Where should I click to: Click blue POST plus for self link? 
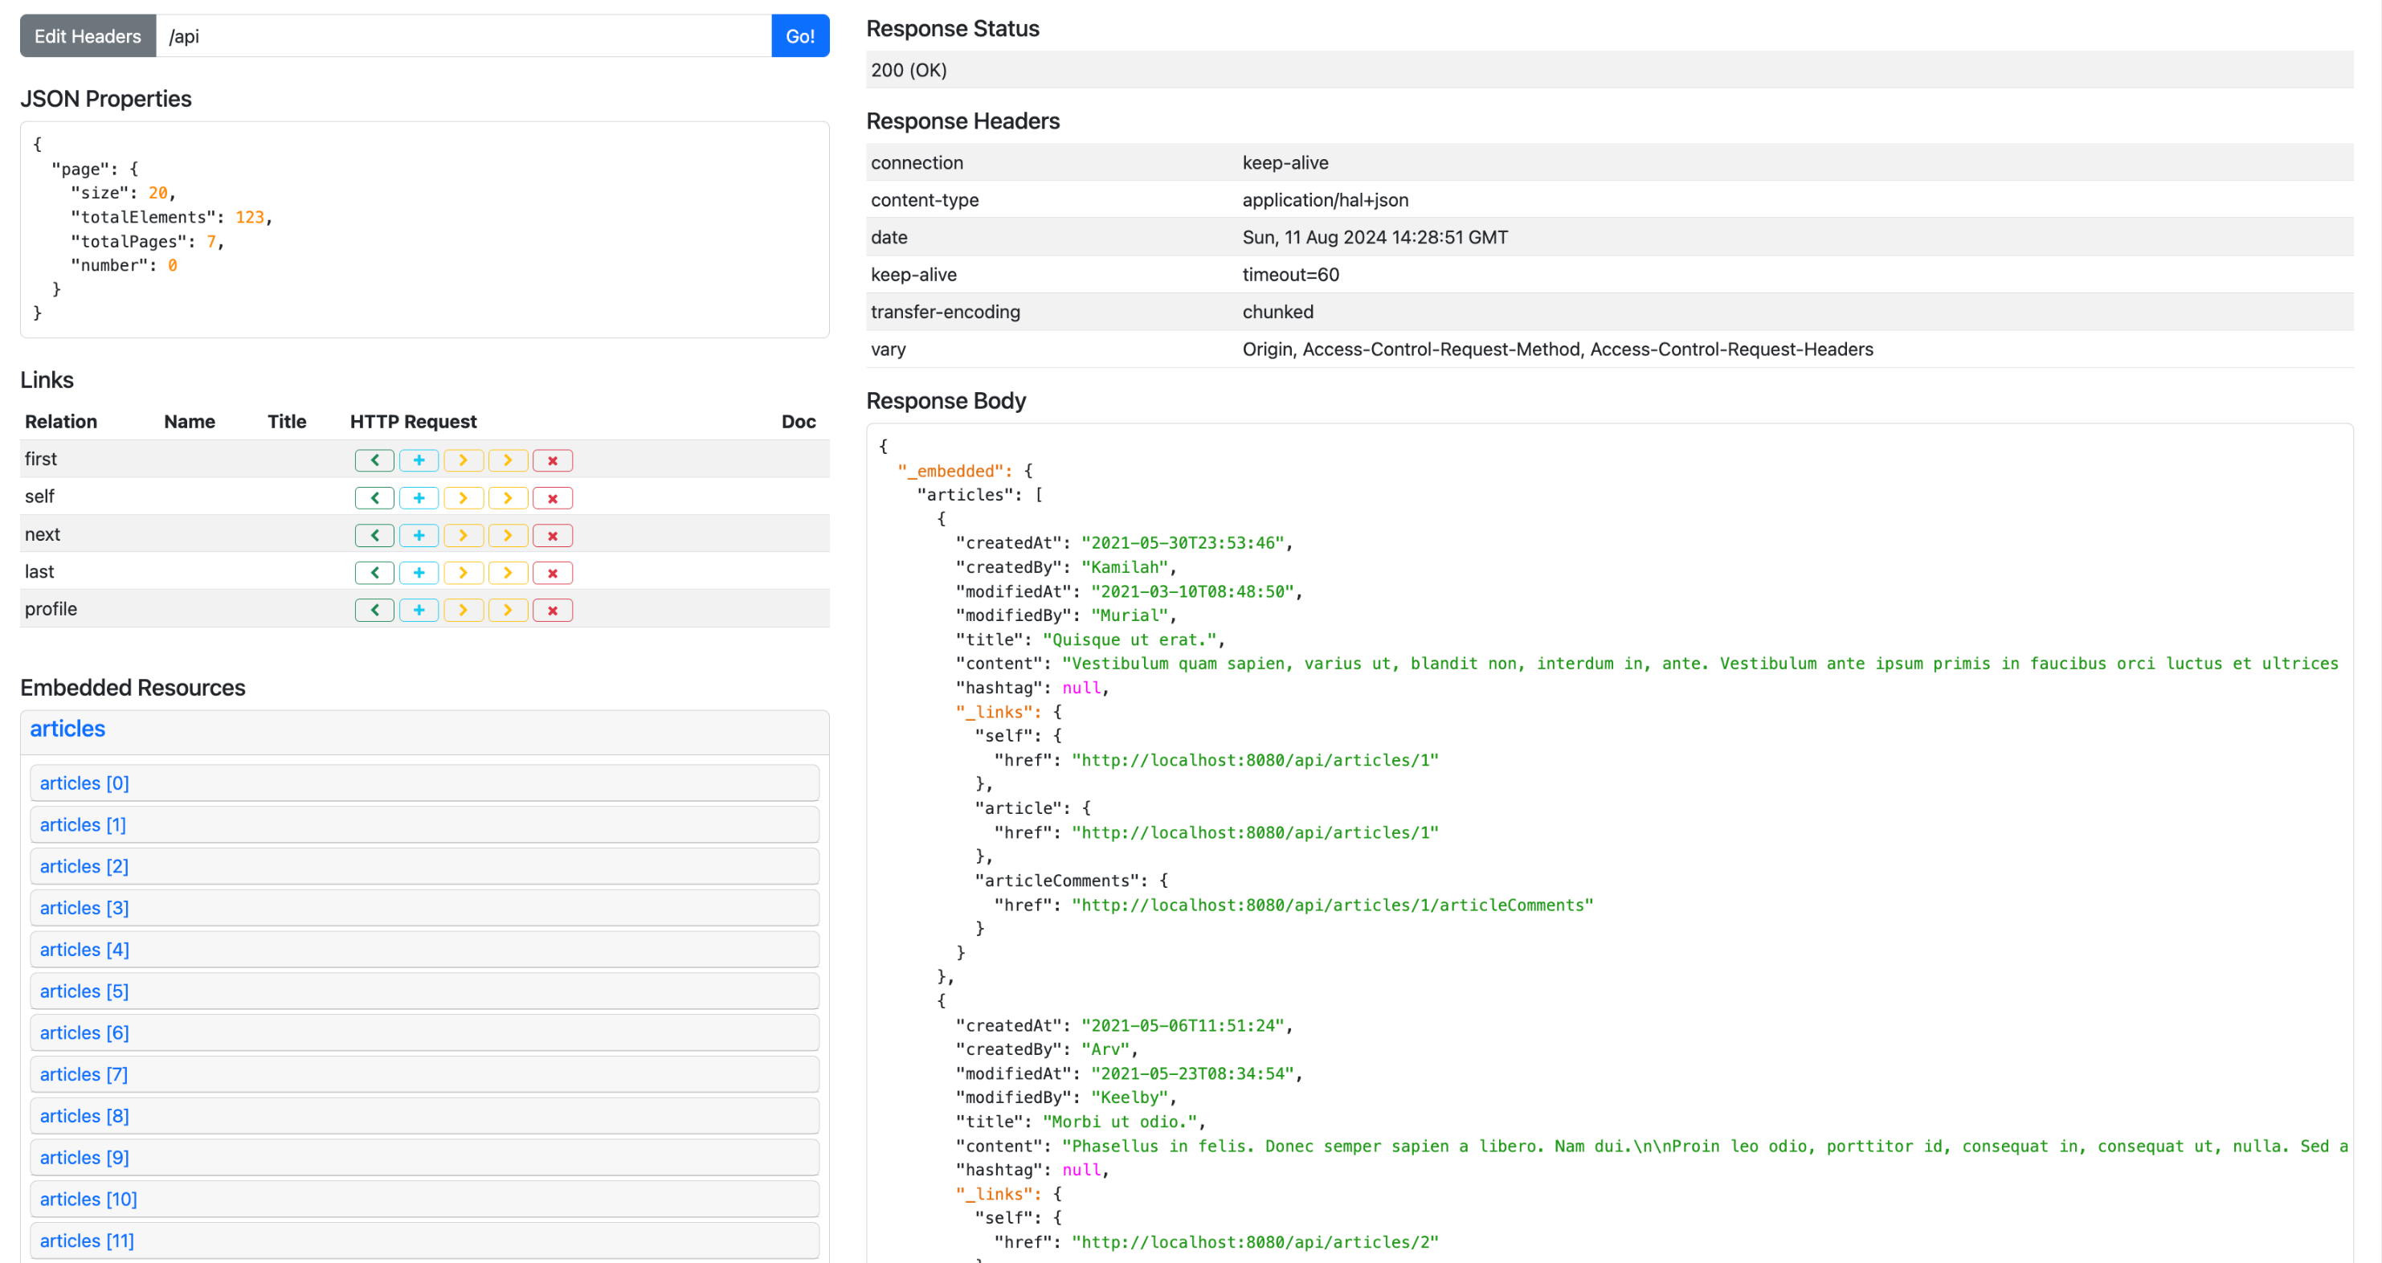coord(419,498)
